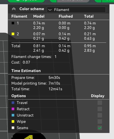The width and height of the screenshot is (114, 139).
Task: Click the cyan Unretract color square
Action: [13, 115]
